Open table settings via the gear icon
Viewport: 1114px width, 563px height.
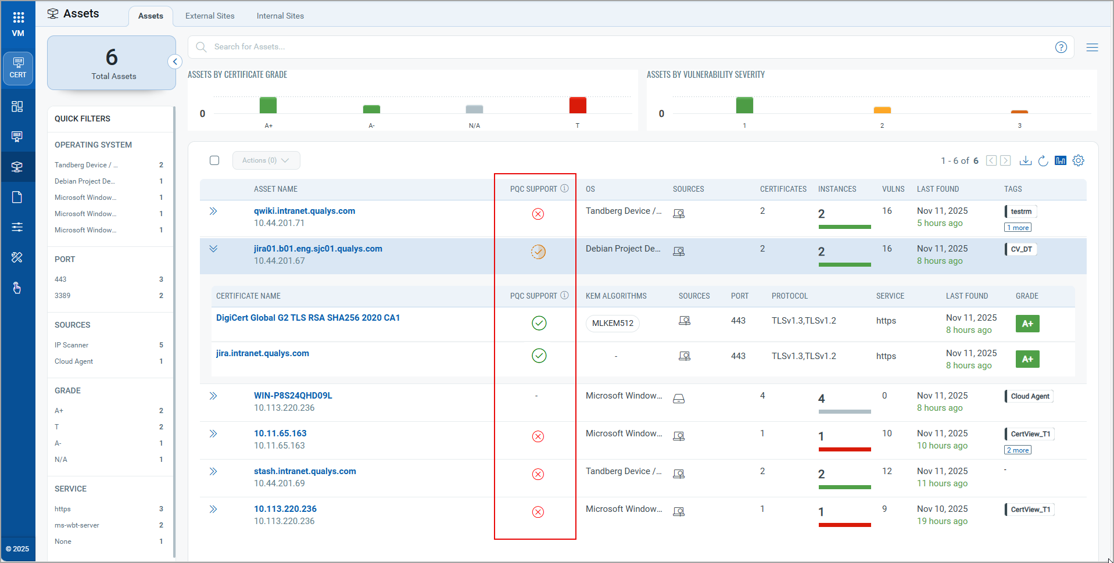coord(1079,160)
